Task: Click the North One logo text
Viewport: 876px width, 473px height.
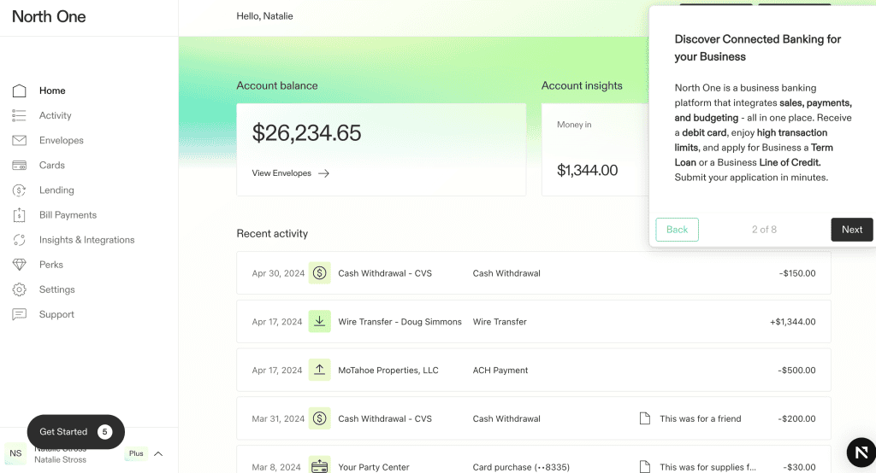Action: click(x=49, y=17)
